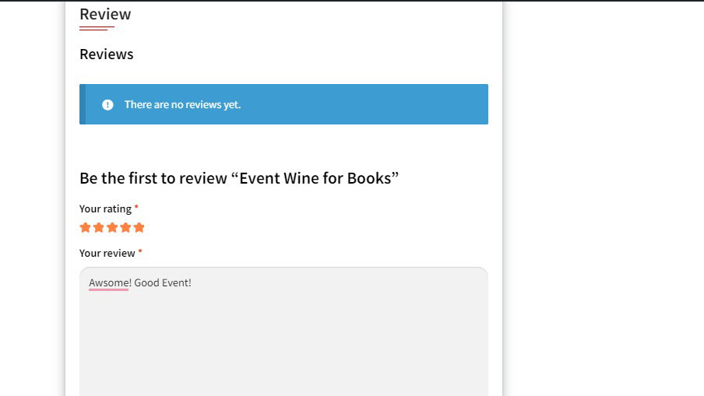The image size is (704, 396).
Task: Click the exclamation info icon in notice
Action: 107,104
